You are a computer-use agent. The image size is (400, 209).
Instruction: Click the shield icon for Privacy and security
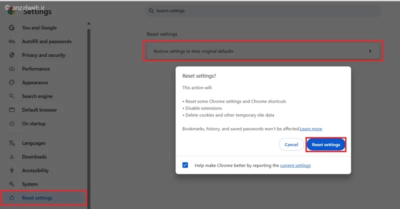tap(11, 55)
